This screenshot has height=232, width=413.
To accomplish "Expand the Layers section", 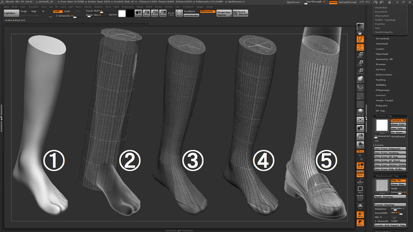I will coord(380,49).
